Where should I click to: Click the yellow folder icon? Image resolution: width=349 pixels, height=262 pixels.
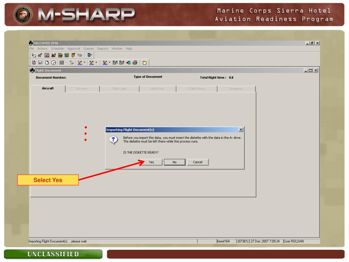(x=145, y=63)
